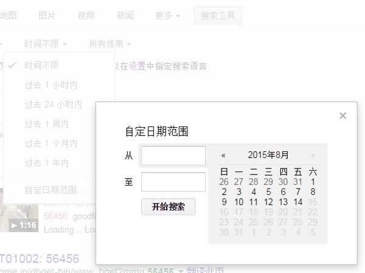Go to previous month in calendar
The width and height of the screenshot is (365, 273).
224,155
